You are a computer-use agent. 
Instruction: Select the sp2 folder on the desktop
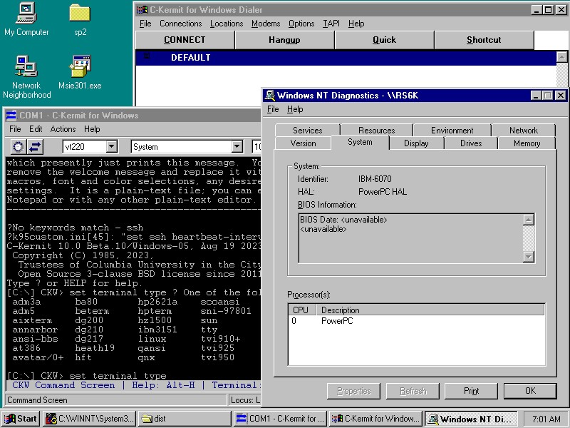tap(80, 19)
